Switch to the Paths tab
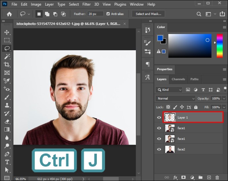 click(194, 79)
